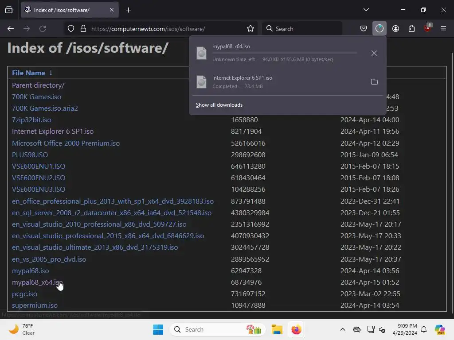Click the Windows taskbar Search box
This screenshot has width=454, height=340.
pos(217,329)
